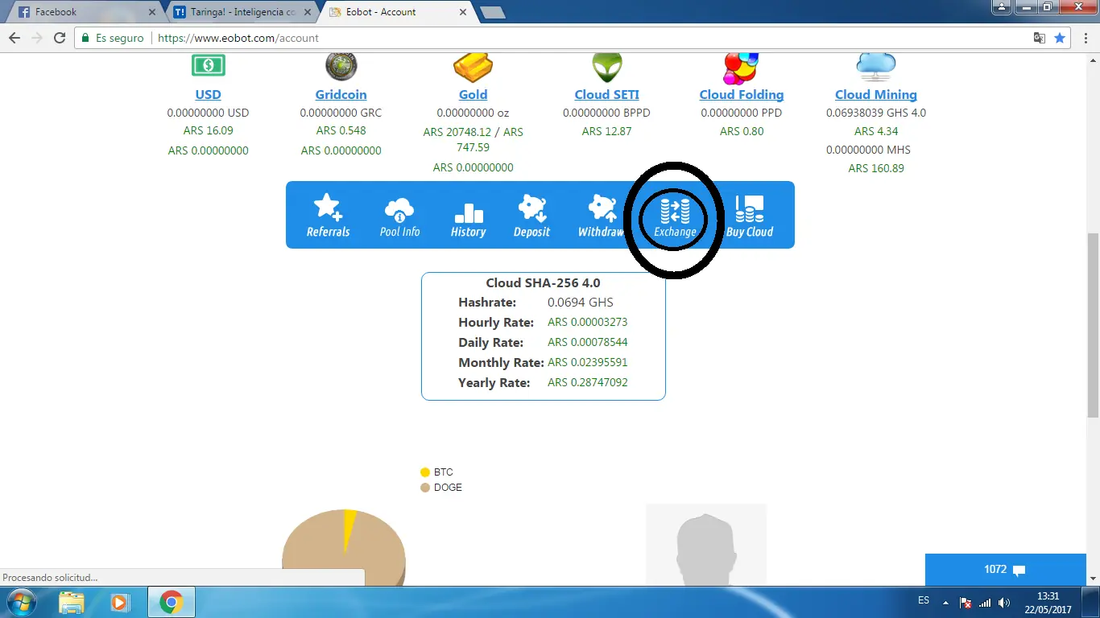1100x618 pixels.
Task: Open the Gridcoin link
Action: [341, 94]
